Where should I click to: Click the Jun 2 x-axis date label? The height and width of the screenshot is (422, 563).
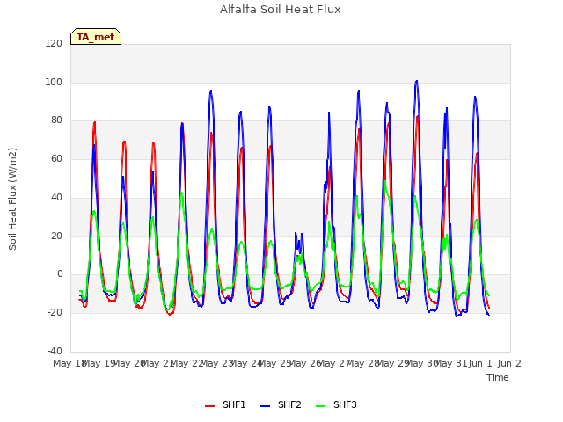pos(509,363)
